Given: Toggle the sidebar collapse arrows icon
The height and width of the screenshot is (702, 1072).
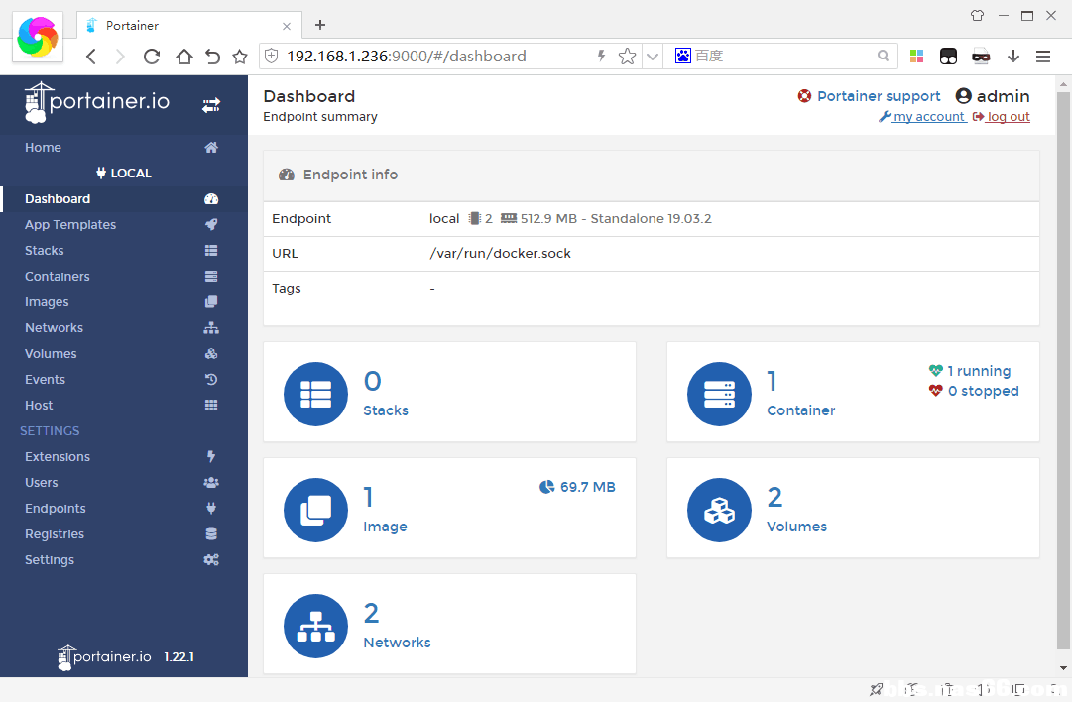Looking at the screenshot, I should click(x=211, y=104).
